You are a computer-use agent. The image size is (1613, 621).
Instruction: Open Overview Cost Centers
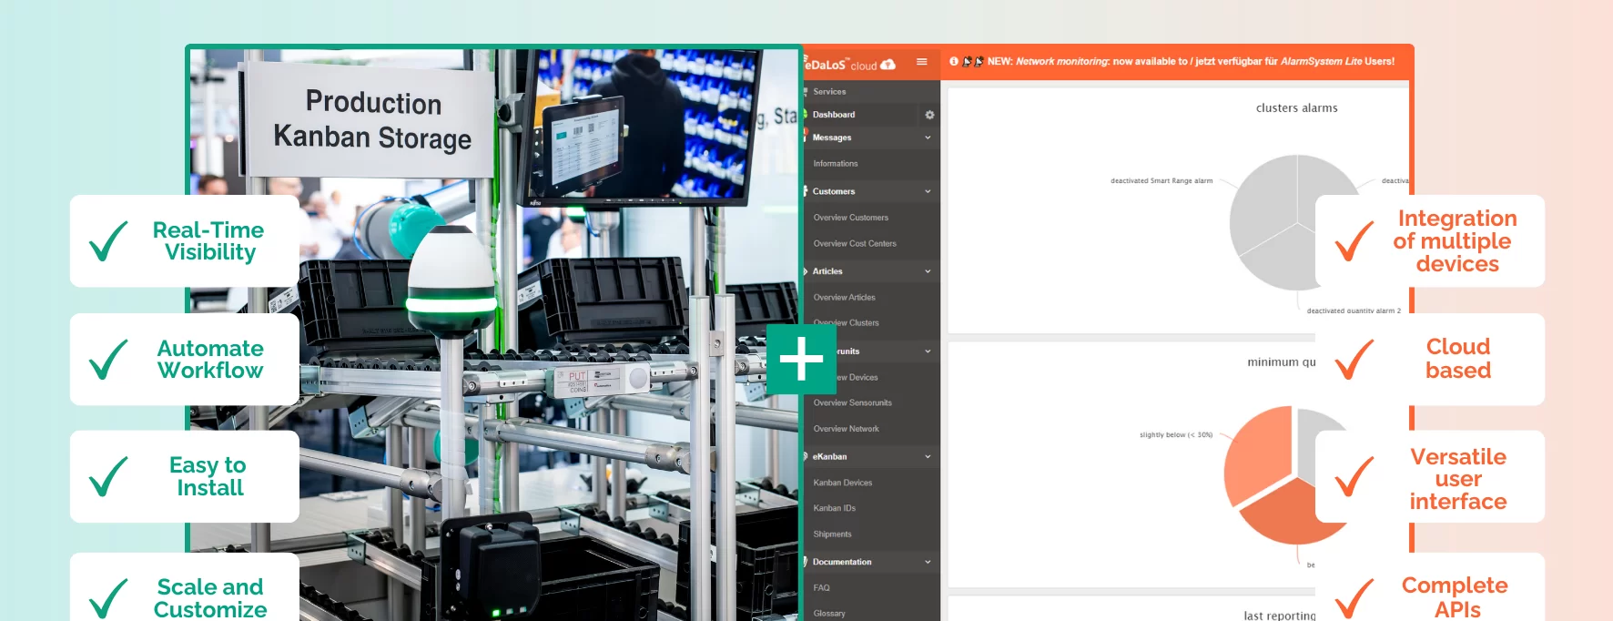(x=855, y=244)
